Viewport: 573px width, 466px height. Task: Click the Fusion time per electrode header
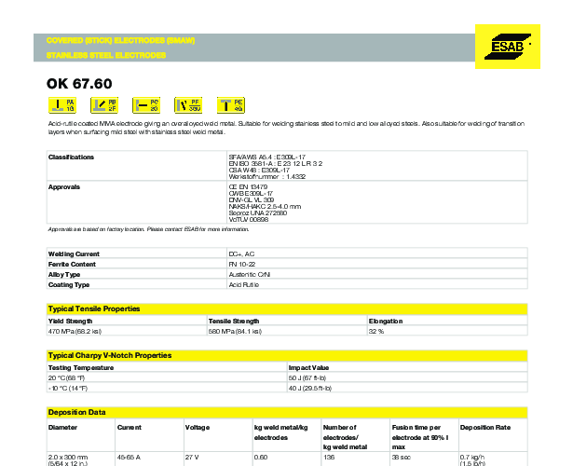pyautogui.click(x=420, y=437)
